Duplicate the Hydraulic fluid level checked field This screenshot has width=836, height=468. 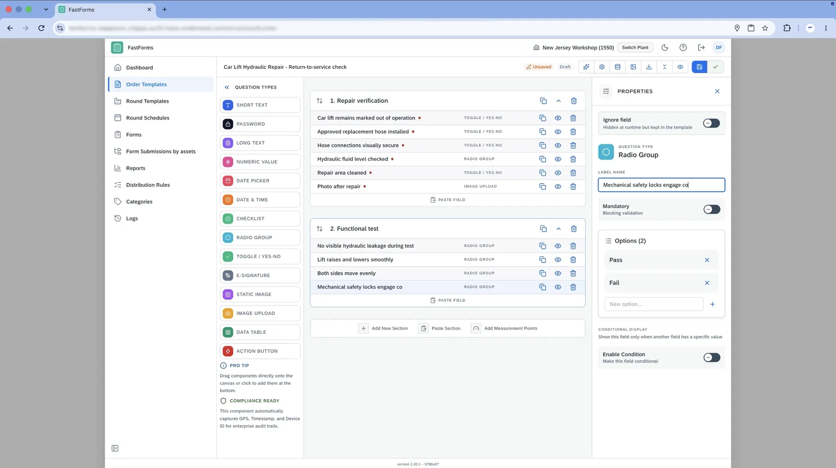click(543, 159)
